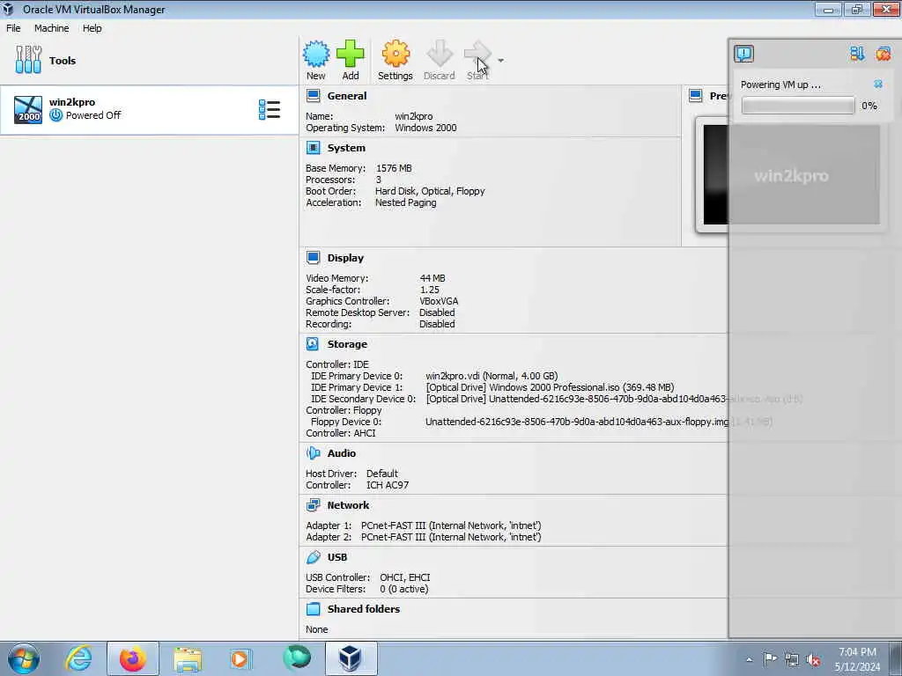
Task: Open Settings via the gear icon
Action: (x=396, y=54)
